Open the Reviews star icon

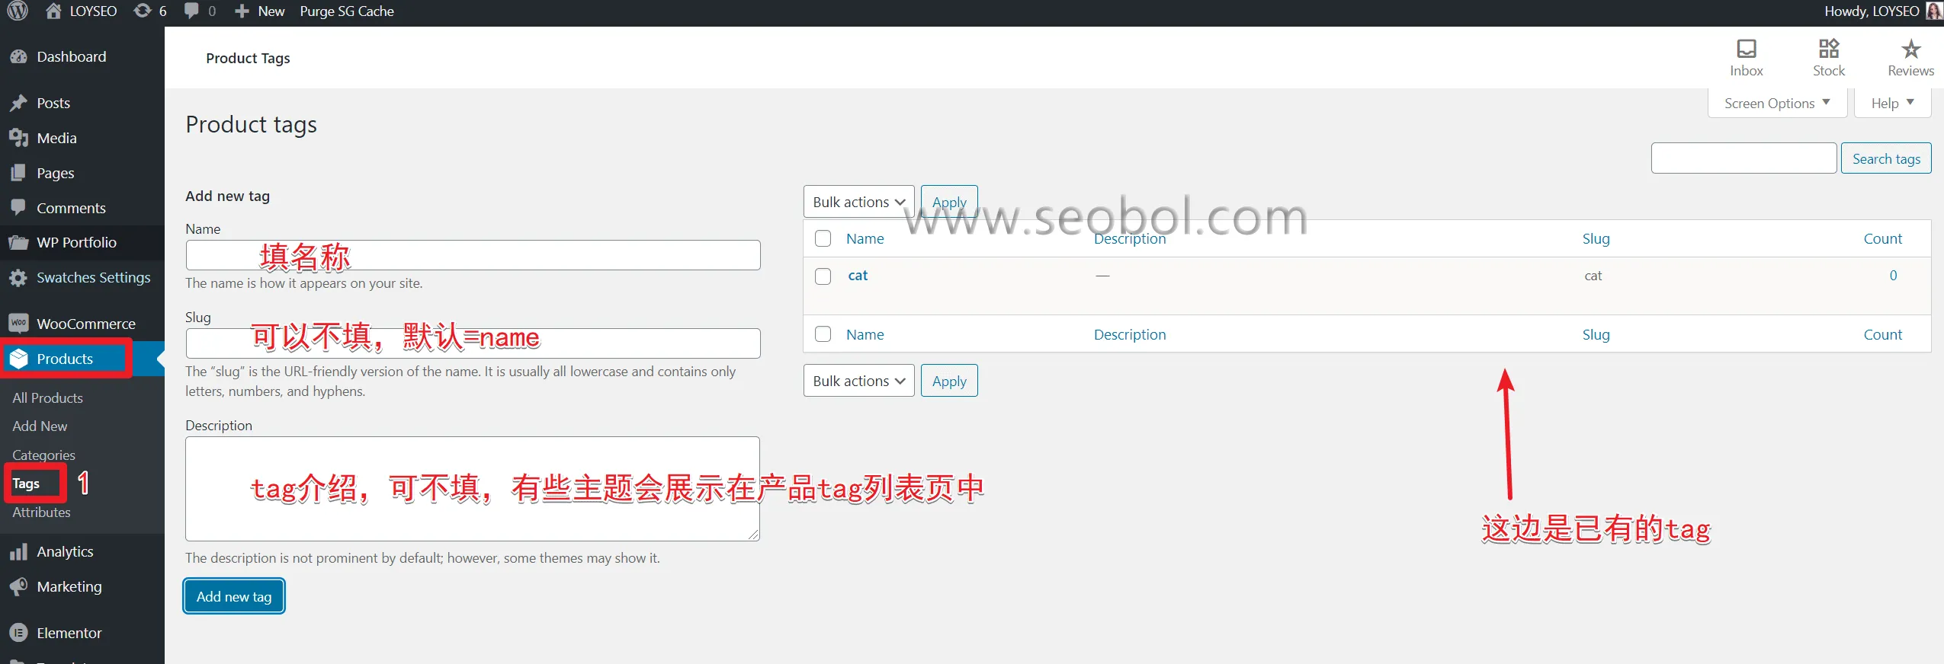click(1910, 49)
